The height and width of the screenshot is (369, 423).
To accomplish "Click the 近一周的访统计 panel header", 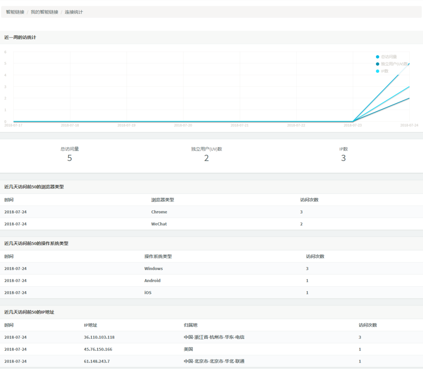I will click(x=20, y=37).
